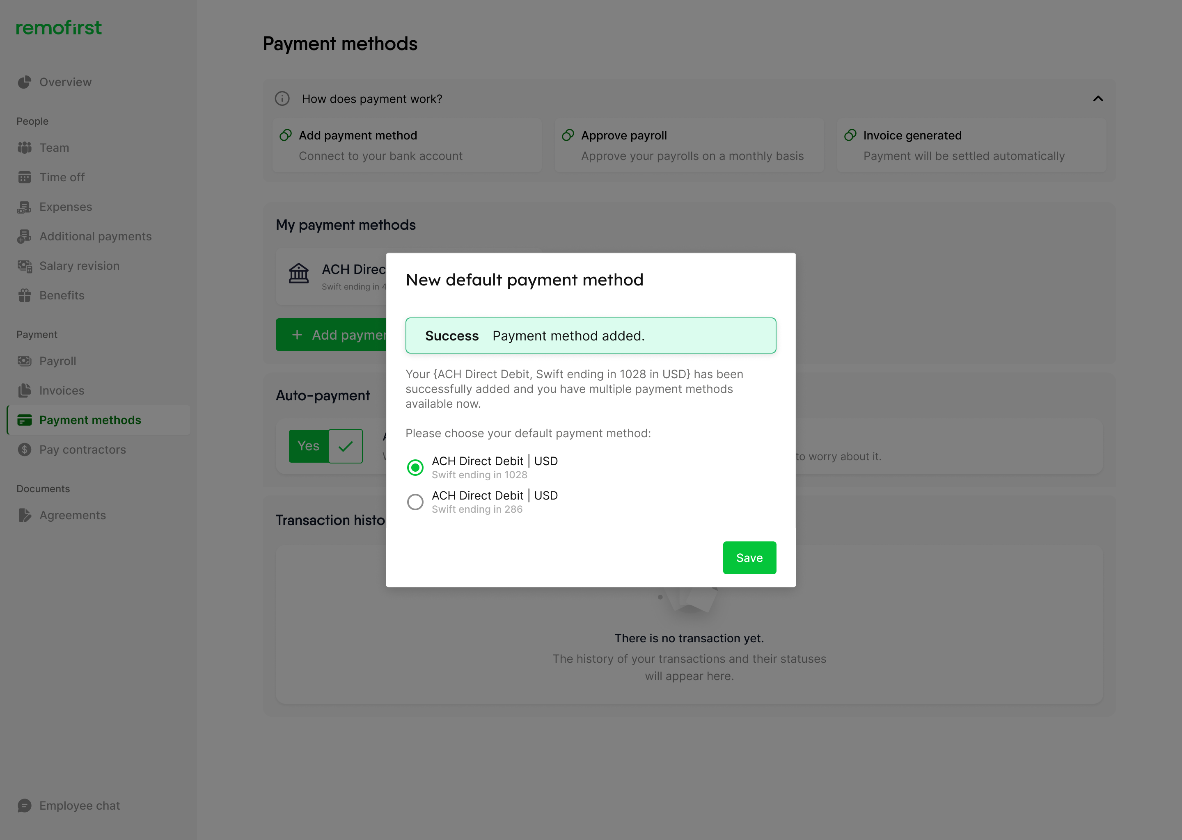Screen dimensions: 1182x840
Task: Click the Overview pie chart icon
Action: pyautogui.click(x=24, y=82)
